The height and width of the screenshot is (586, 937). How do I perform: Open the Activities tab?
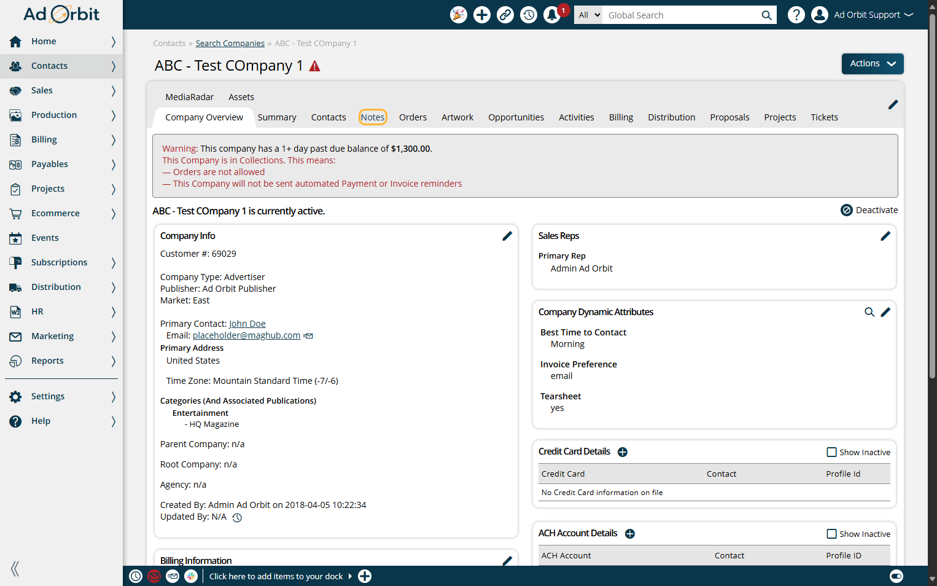[576, 117]
